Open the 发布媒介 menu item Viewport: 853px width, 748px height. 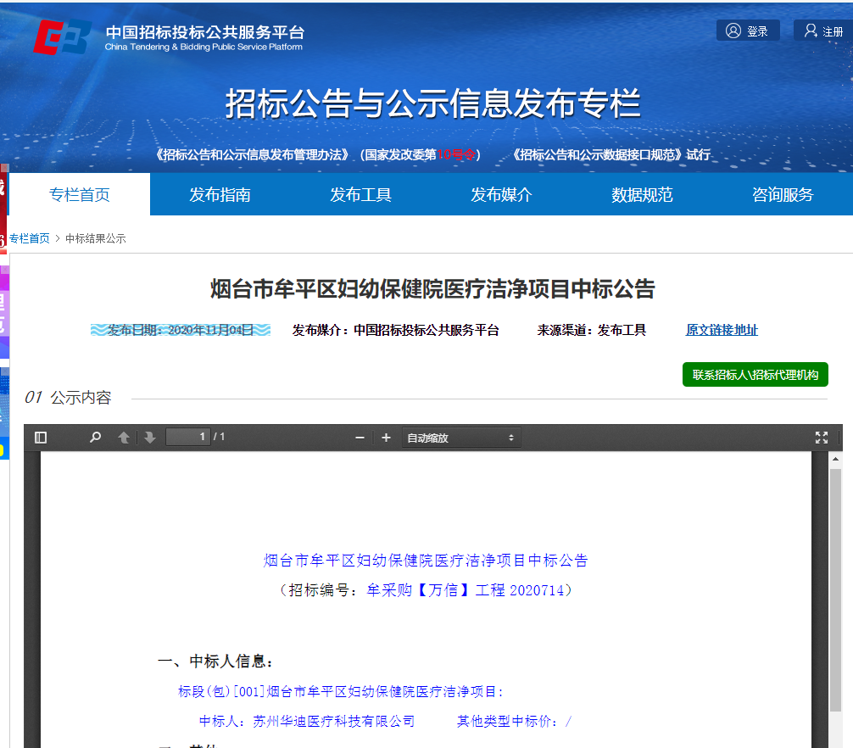coord(501,194)
